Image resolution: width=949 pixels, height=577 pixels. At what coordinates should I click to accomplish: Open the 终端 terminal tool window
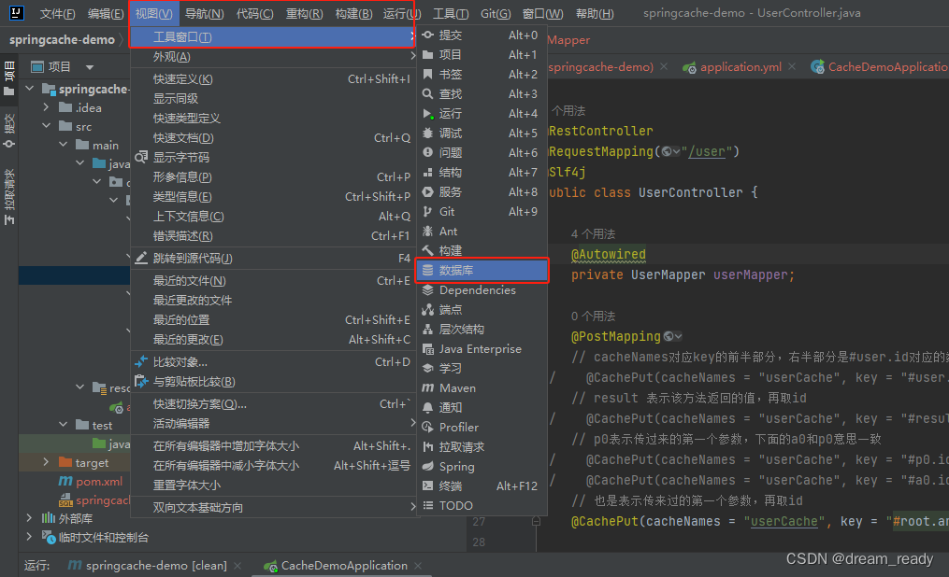[482, 486]
